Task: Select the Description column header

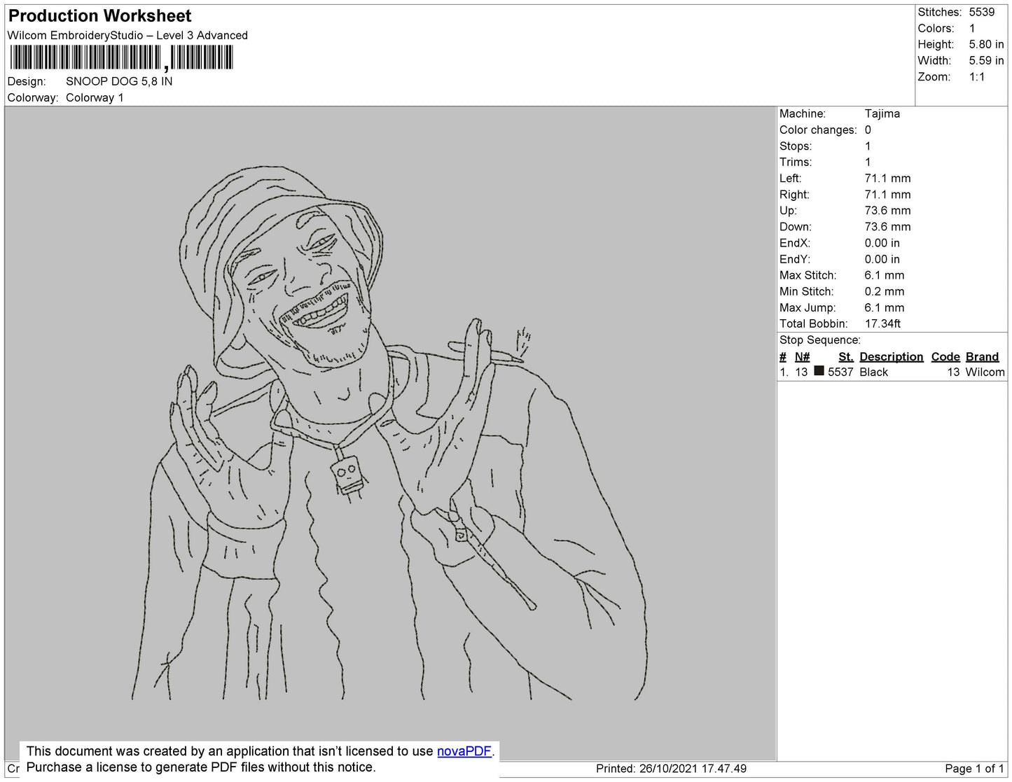Action: 891,356
